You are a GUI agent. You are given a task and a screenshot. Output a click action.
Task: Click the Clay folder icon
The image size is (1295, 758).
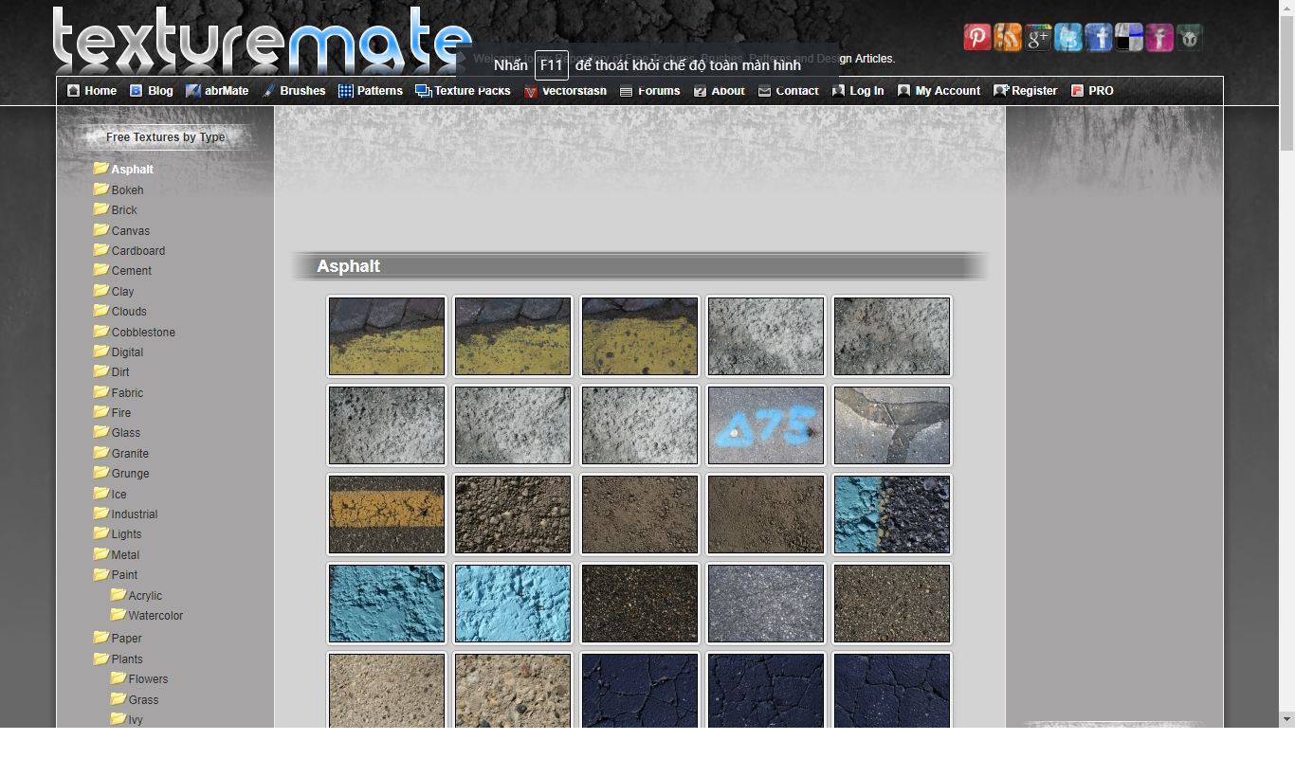click(x=101, y=290)
